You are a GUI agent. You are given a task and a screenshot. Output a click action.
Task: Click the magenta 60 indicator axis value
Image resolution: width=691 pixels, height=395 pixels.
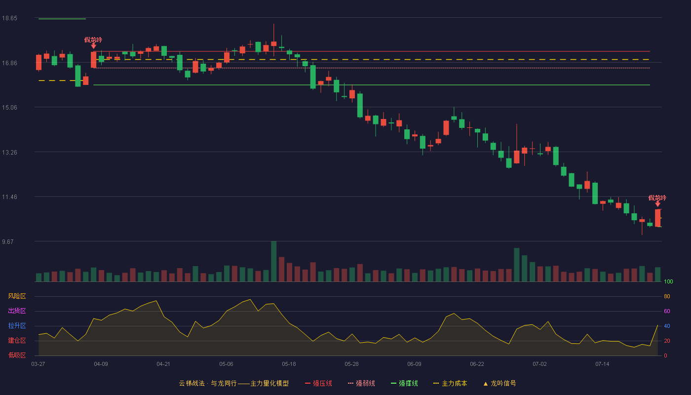tap(667, 311)
